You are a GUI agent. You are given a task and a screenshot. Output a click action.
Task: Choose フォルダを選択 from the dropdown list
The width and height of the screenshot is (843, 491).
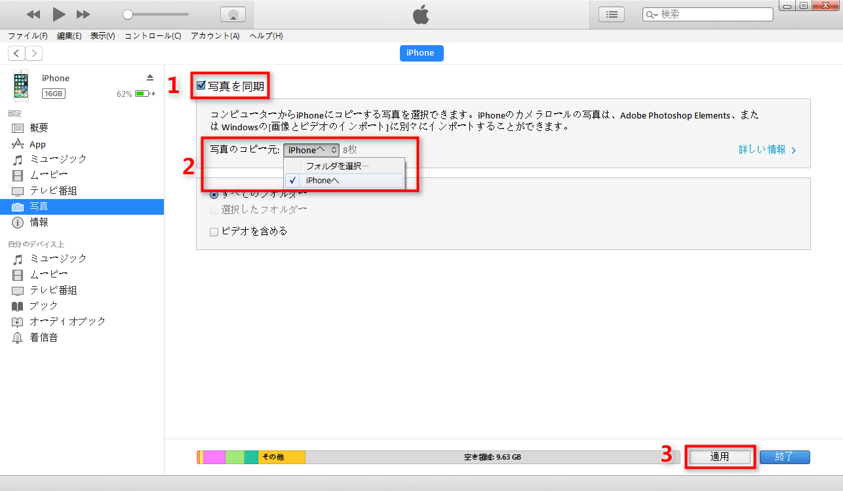pos(343,165)
